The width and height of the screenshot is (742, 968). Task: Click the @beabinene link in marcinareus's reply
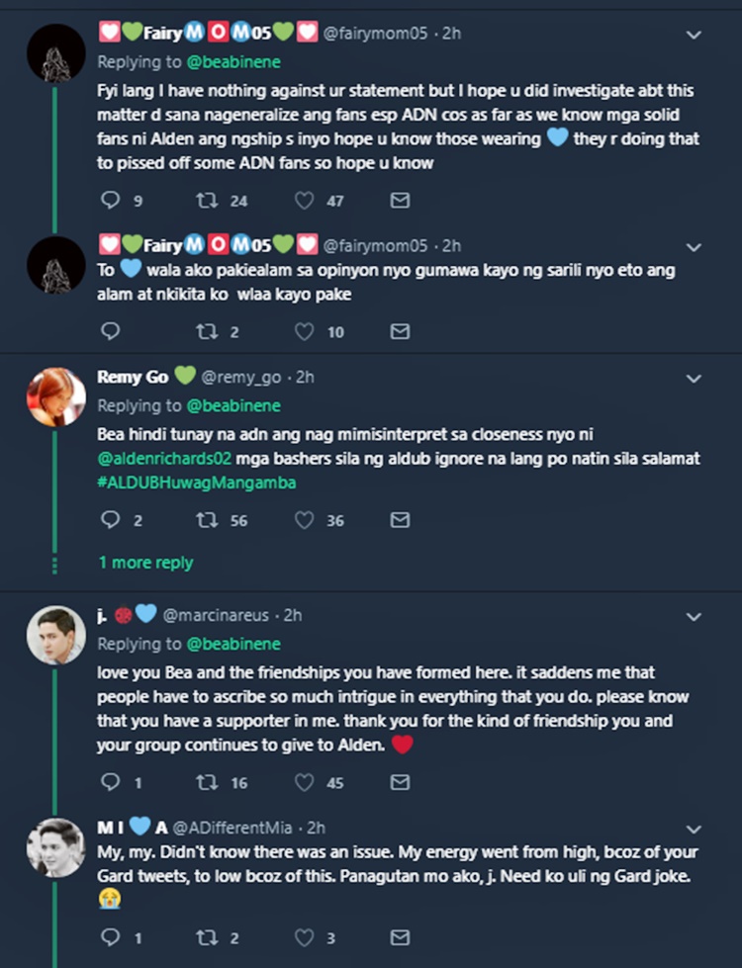tap(233, 644)
